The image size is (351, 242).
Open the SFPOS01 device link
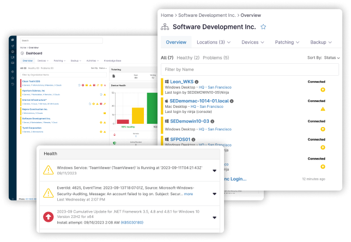tap(180, 140)
